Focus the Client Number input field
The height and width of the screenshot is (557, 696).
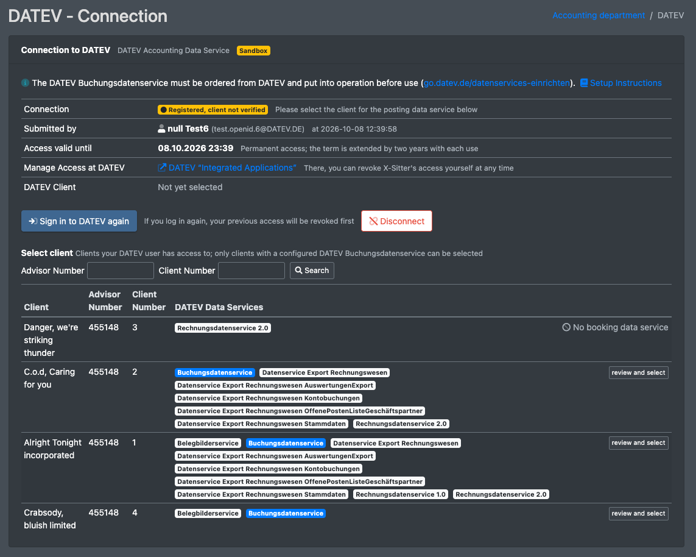point(251,271)
